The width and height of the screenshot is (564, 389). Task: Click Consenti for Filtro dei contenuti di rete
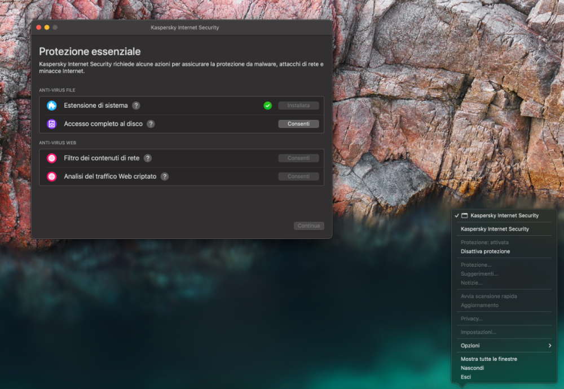(298, 158)
